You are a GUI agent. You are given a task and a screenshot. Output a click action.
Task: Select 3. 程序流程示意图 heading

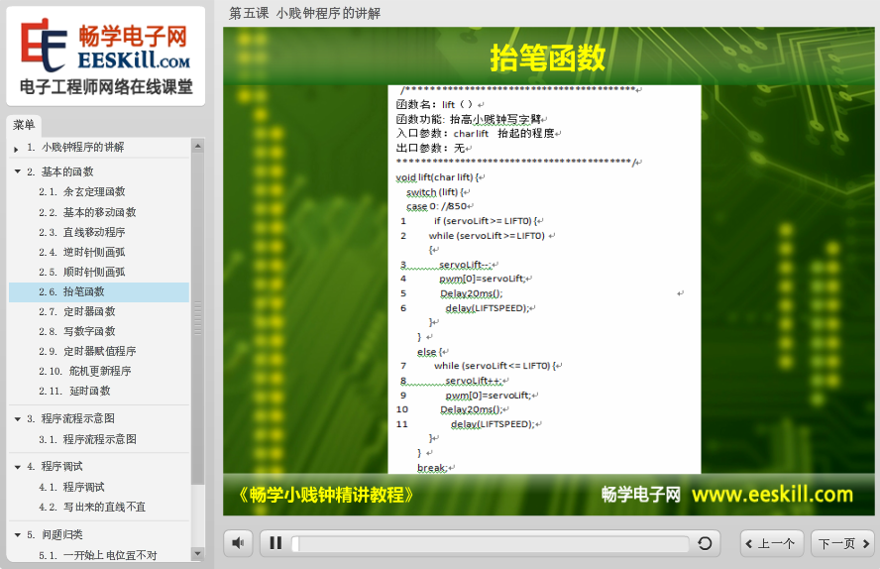(70, 418)
